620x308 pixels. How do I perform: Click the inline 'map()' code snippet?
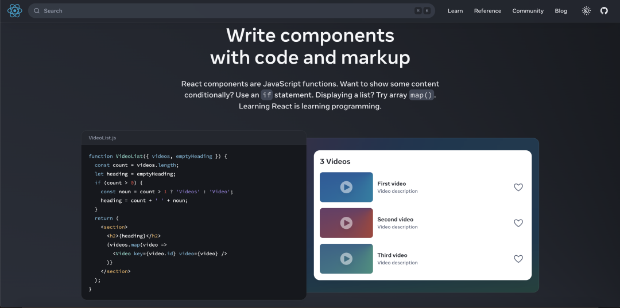(421, 95)
